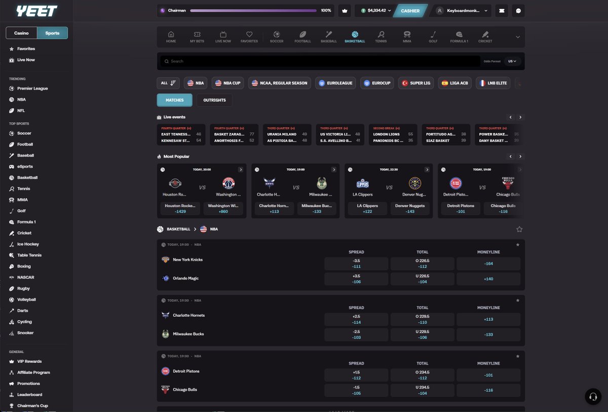Switch to the Casino toggle
Screen dimensions: 608x412
21,33
